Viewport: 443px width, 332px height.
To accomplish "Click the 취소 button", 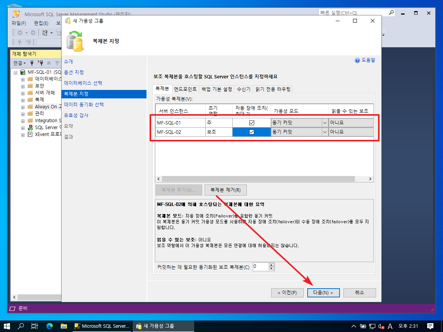I will pos(360,293).
